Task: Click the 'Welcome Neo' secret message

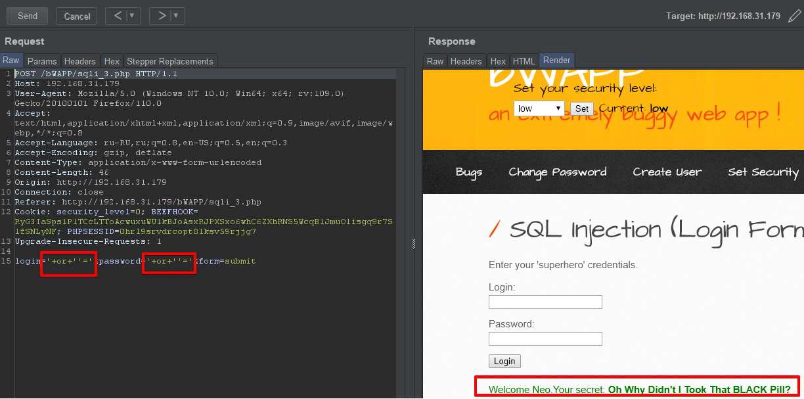Action: click(640, 390)
